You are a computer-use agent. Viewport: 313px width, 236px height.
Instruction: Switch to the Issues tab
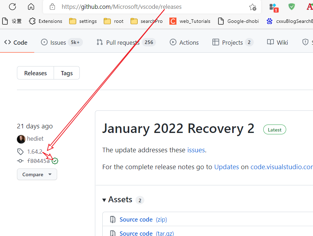point(62,43)
